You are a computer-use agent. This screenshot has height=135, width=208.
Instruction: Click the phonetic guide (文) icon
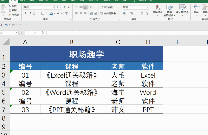pos(66,13)
